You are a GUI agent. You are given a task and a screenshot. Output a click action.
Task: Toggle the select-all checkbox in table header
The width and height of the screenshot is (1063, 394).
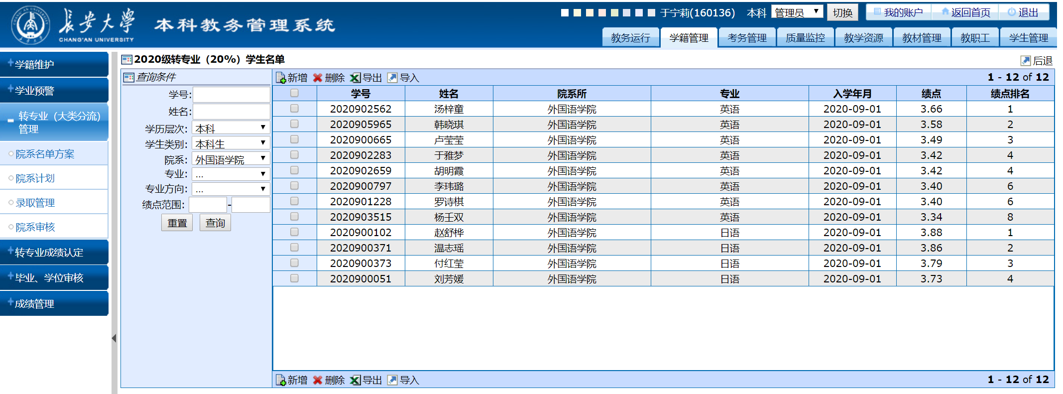coord(294,93)
